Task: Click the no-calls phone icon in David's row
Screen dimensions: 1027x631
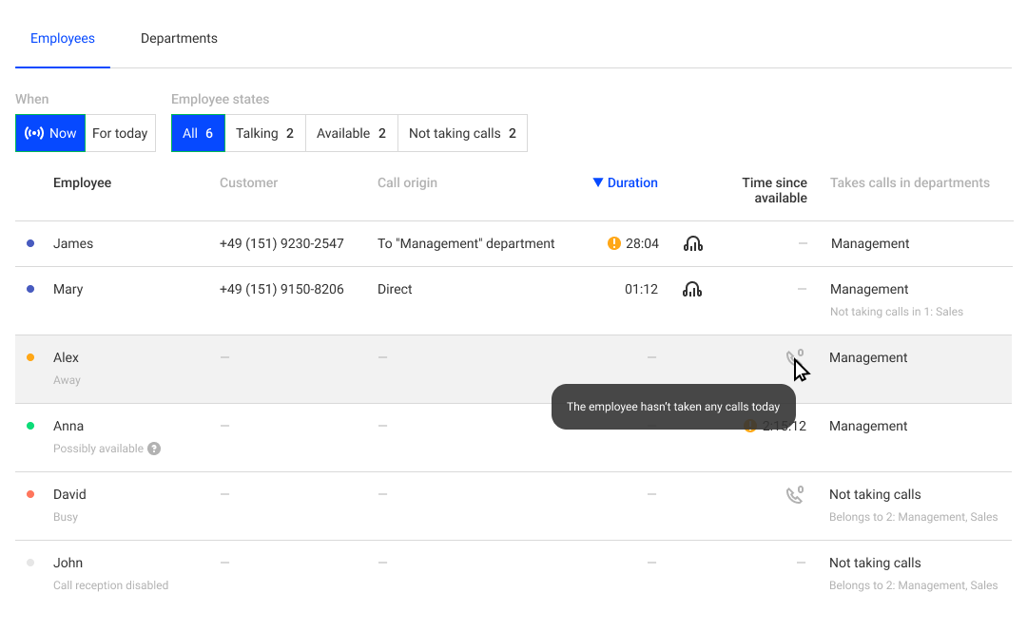Action: tap(794, 495)
